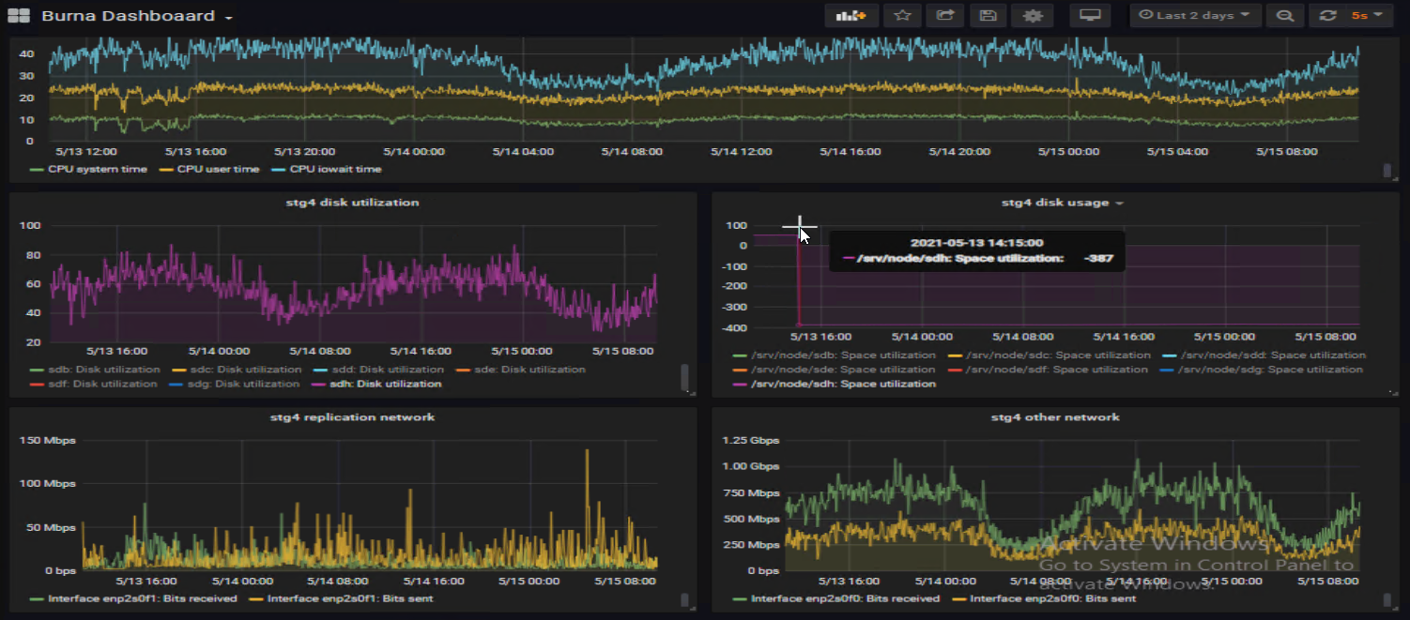
Task: Click the refresh dashboard icon
Action: pyautogui.click(x=1326, y=16)
